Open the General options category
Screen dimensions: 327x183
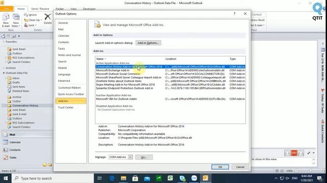[x=63, y=23]
